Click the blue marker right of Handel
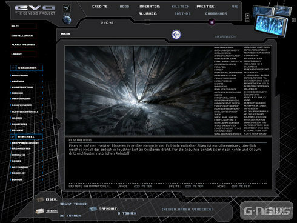 click(x=42, y=118)
